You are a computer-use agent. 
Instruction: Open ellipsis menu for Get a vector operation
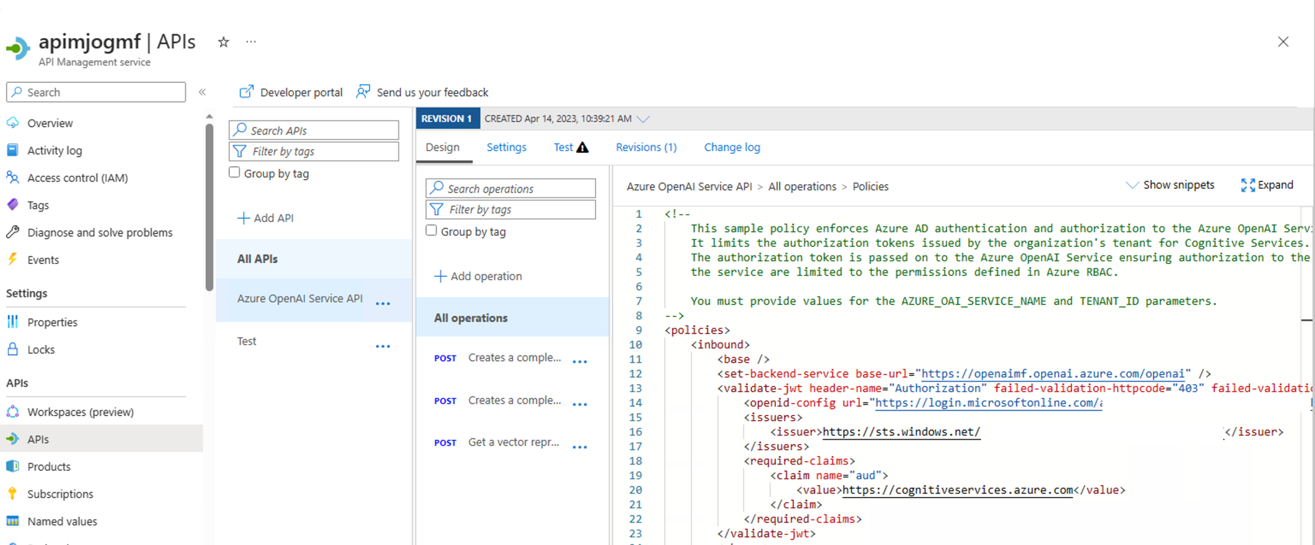[x=579, y=447]
